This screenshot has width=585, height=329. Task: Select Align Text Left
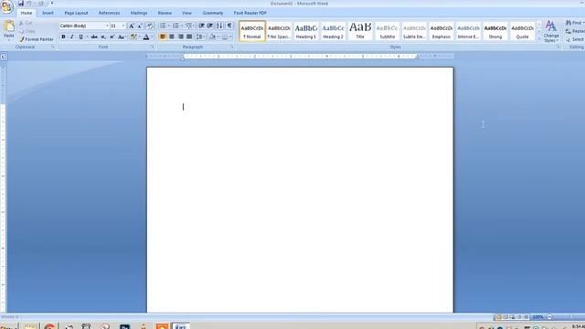[163, 37]
